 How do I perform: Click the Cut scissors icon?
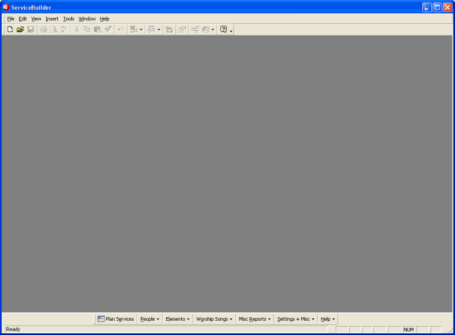click(x=76, y=29)
